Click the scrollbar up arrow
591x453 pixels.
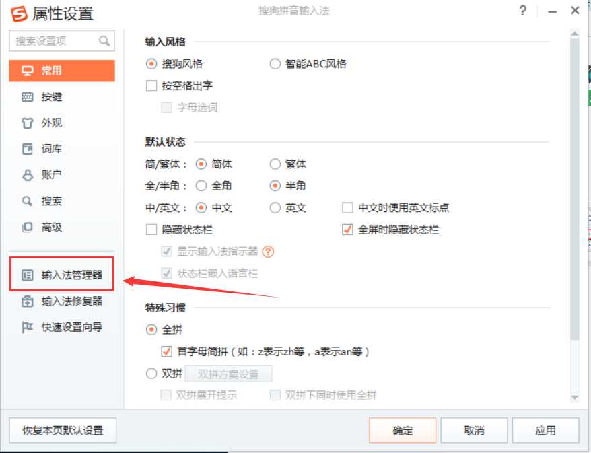click(x=574, y=34)
